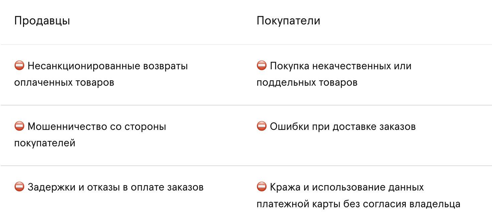Click the text line "Несанкционированные возвраты"
Screen dimensions: 492x223
pyautogui.click(x=108, y=66)
